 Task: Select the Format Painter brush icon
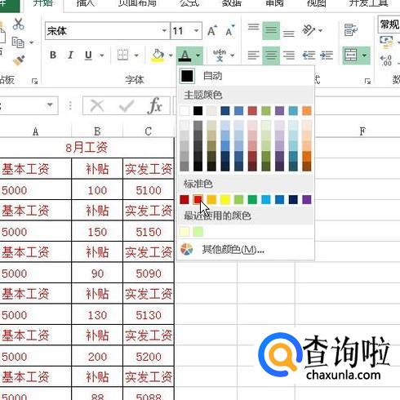[x=19, y=60]
